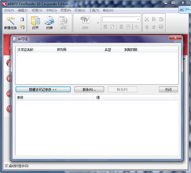Click the third text layout icon in toolbar
The image size is (191, 173).
click(x=121, y=27)
